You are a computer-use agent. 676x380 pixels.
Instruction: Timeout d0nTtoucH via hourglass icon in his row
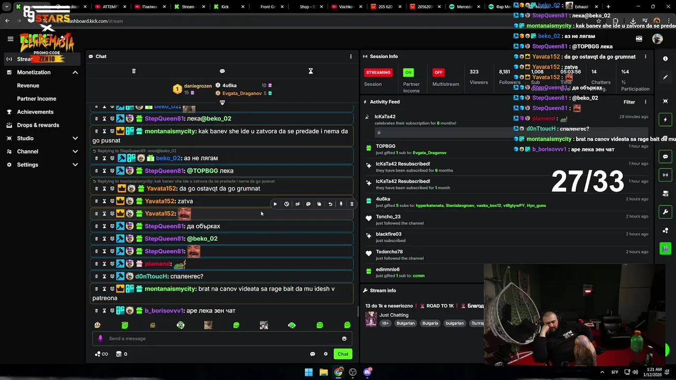pos(104,277)
